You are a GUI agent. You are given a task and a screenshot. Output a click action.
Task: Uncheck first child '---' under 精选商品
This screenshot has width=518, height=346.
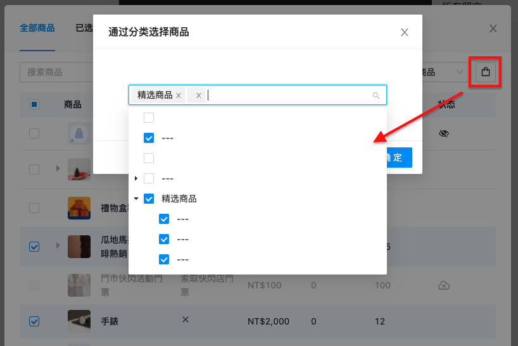[x=164, y=219]
